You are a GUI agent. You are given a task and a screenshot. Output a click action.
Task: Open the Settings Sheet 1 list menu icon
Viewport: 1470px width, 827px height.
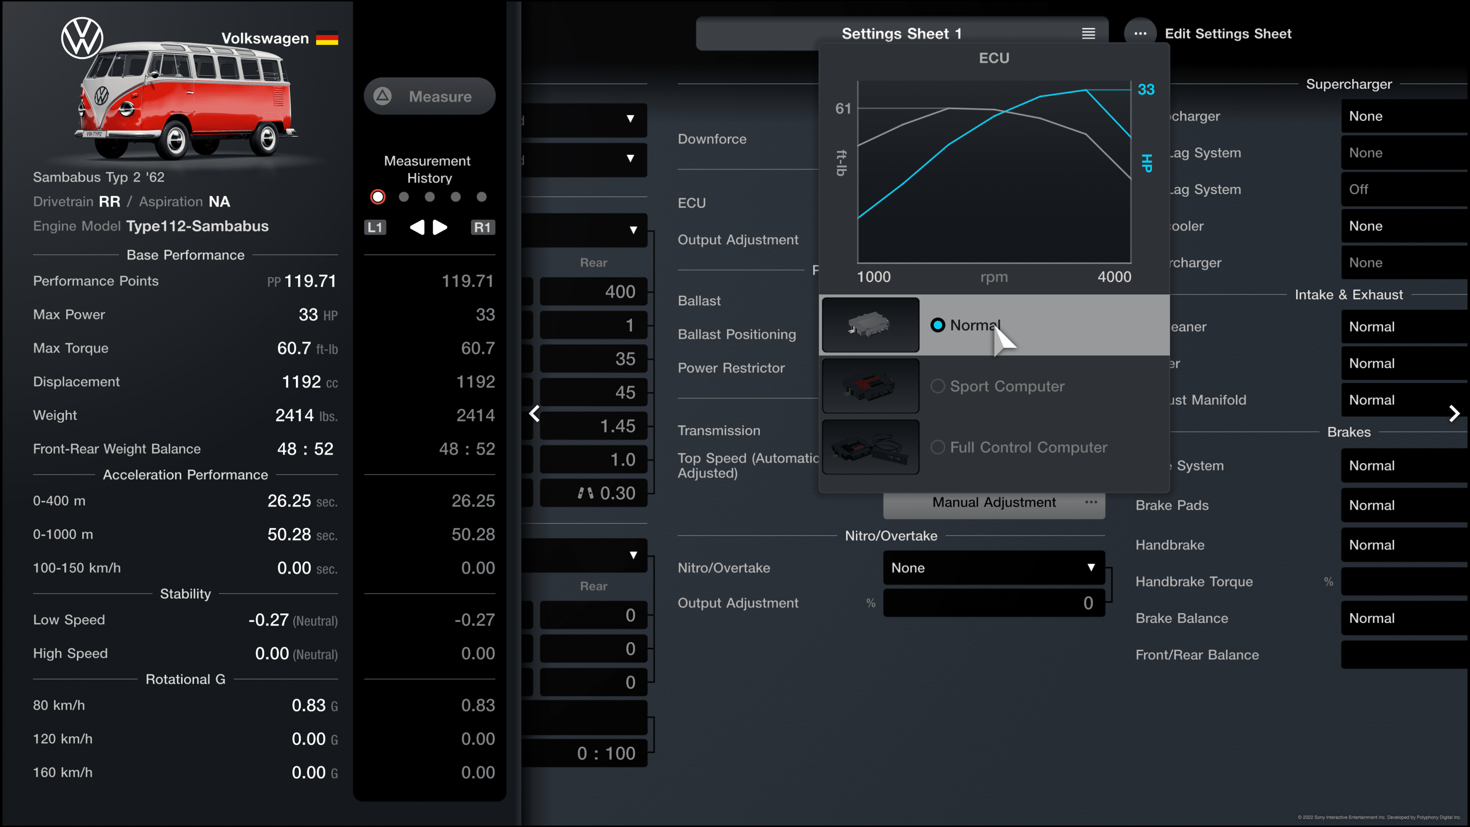pos(1088,34)
